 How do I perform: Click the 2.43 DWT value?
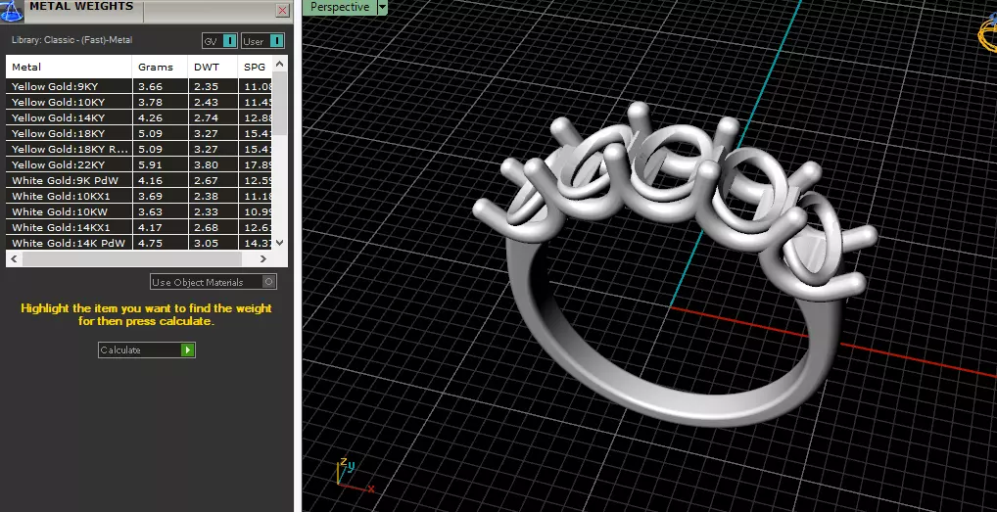pos(206,102)
